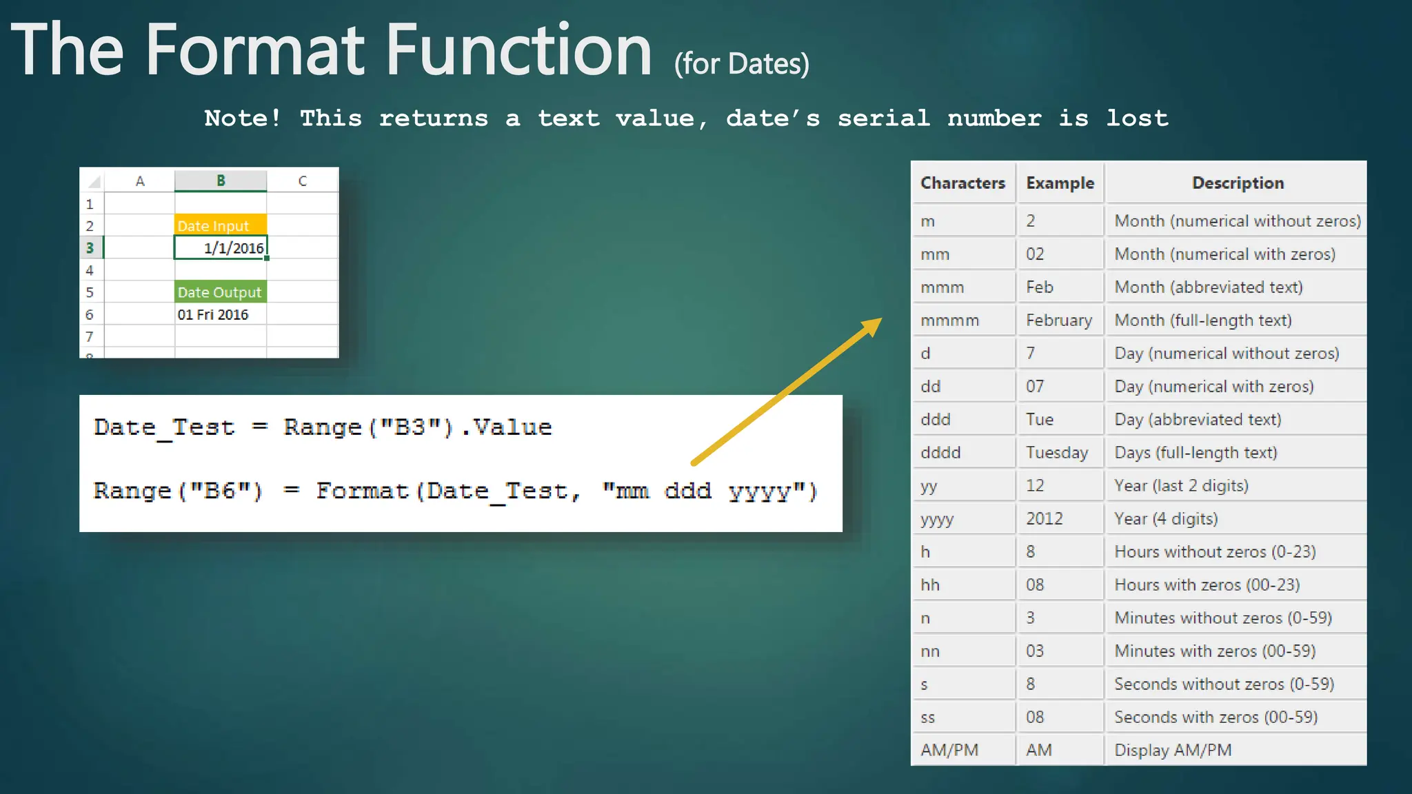Click the 'ddd' characters cell
Image resolution: width=1412 pixels, height=794 pixels.
[x=963, y=419]
